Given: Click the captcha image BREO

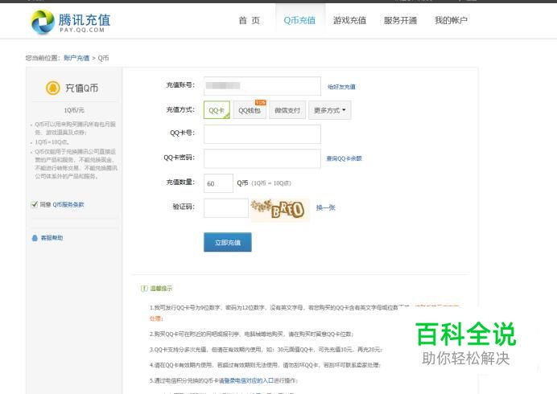Looking at the screenshot, I should tap(279, 209).
